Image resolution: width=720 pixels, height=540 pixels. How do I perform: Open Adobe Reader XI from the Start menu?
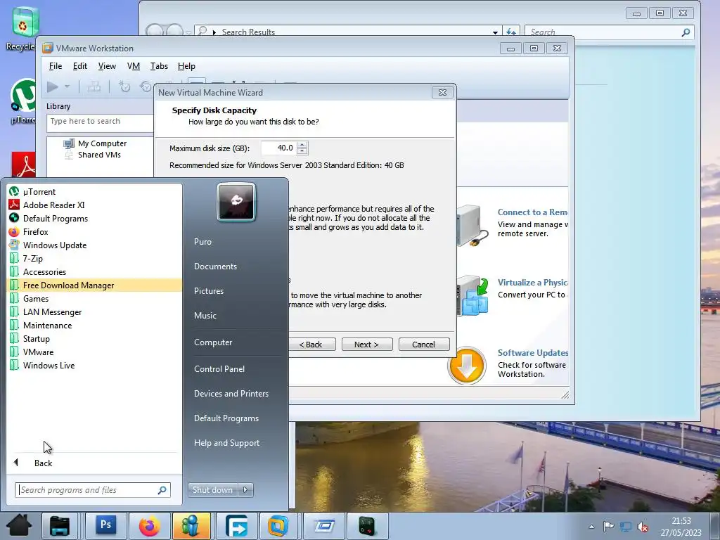(x=95, y=205)
